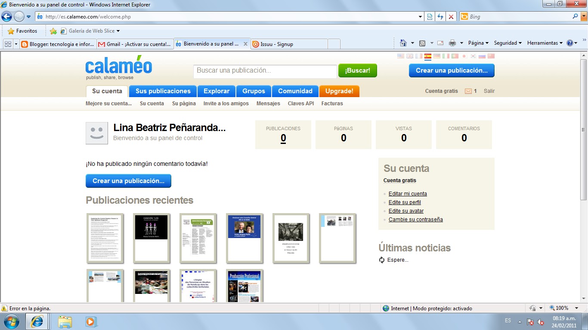Open the Página dropdown menu
Viewport: 588px width, 330px height.
pyautogui.click(x=478, y=43)
